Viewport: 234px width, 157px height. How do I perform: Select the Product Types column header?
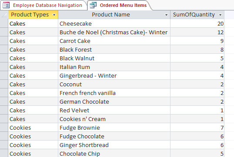(33, 15)
